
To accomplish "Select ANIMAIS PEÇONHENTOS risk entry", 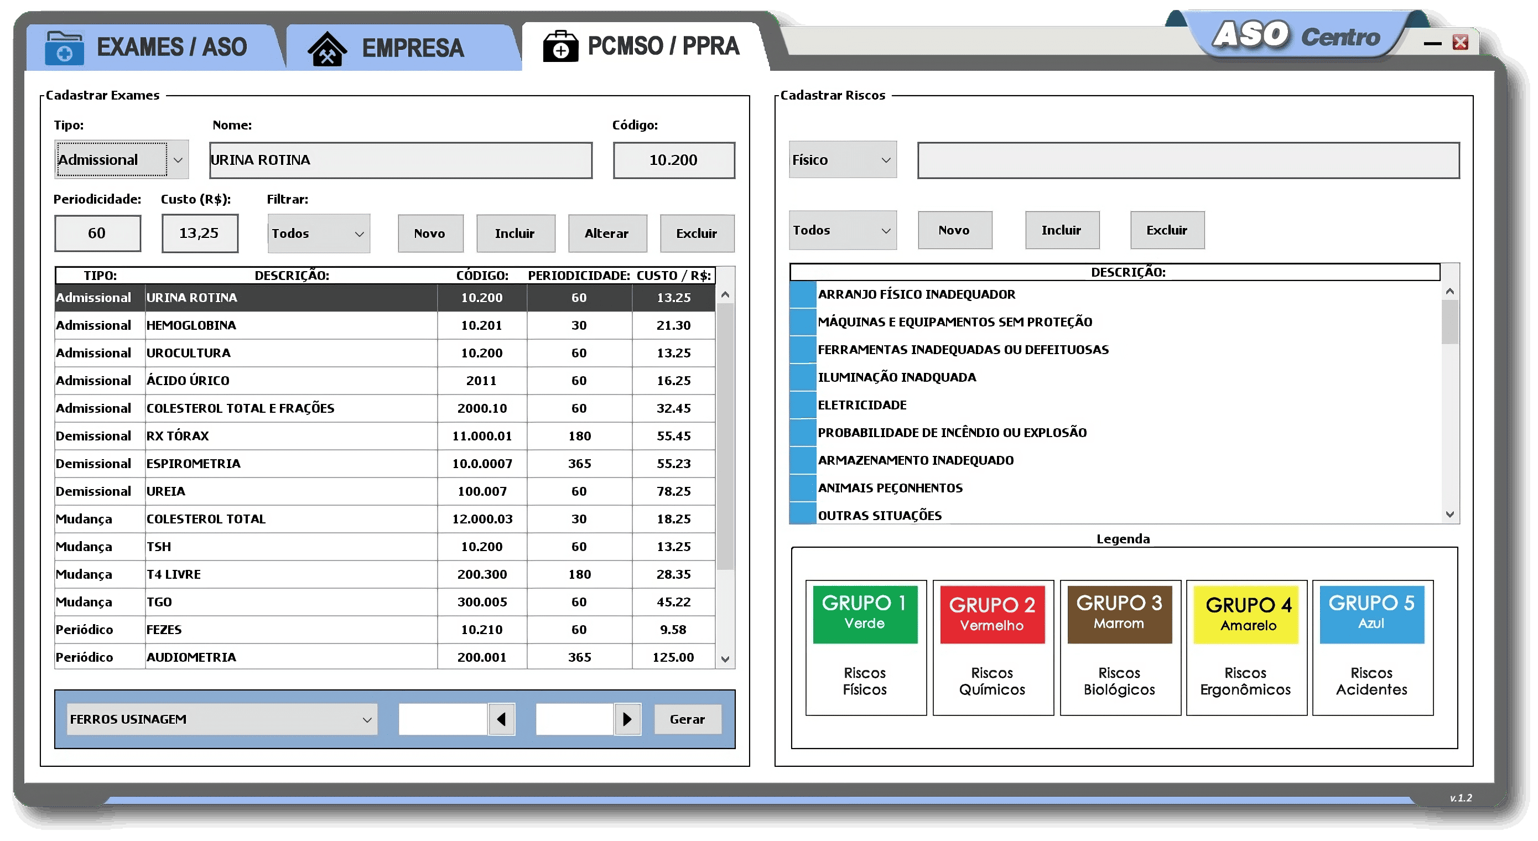I will coord(1115,488).
